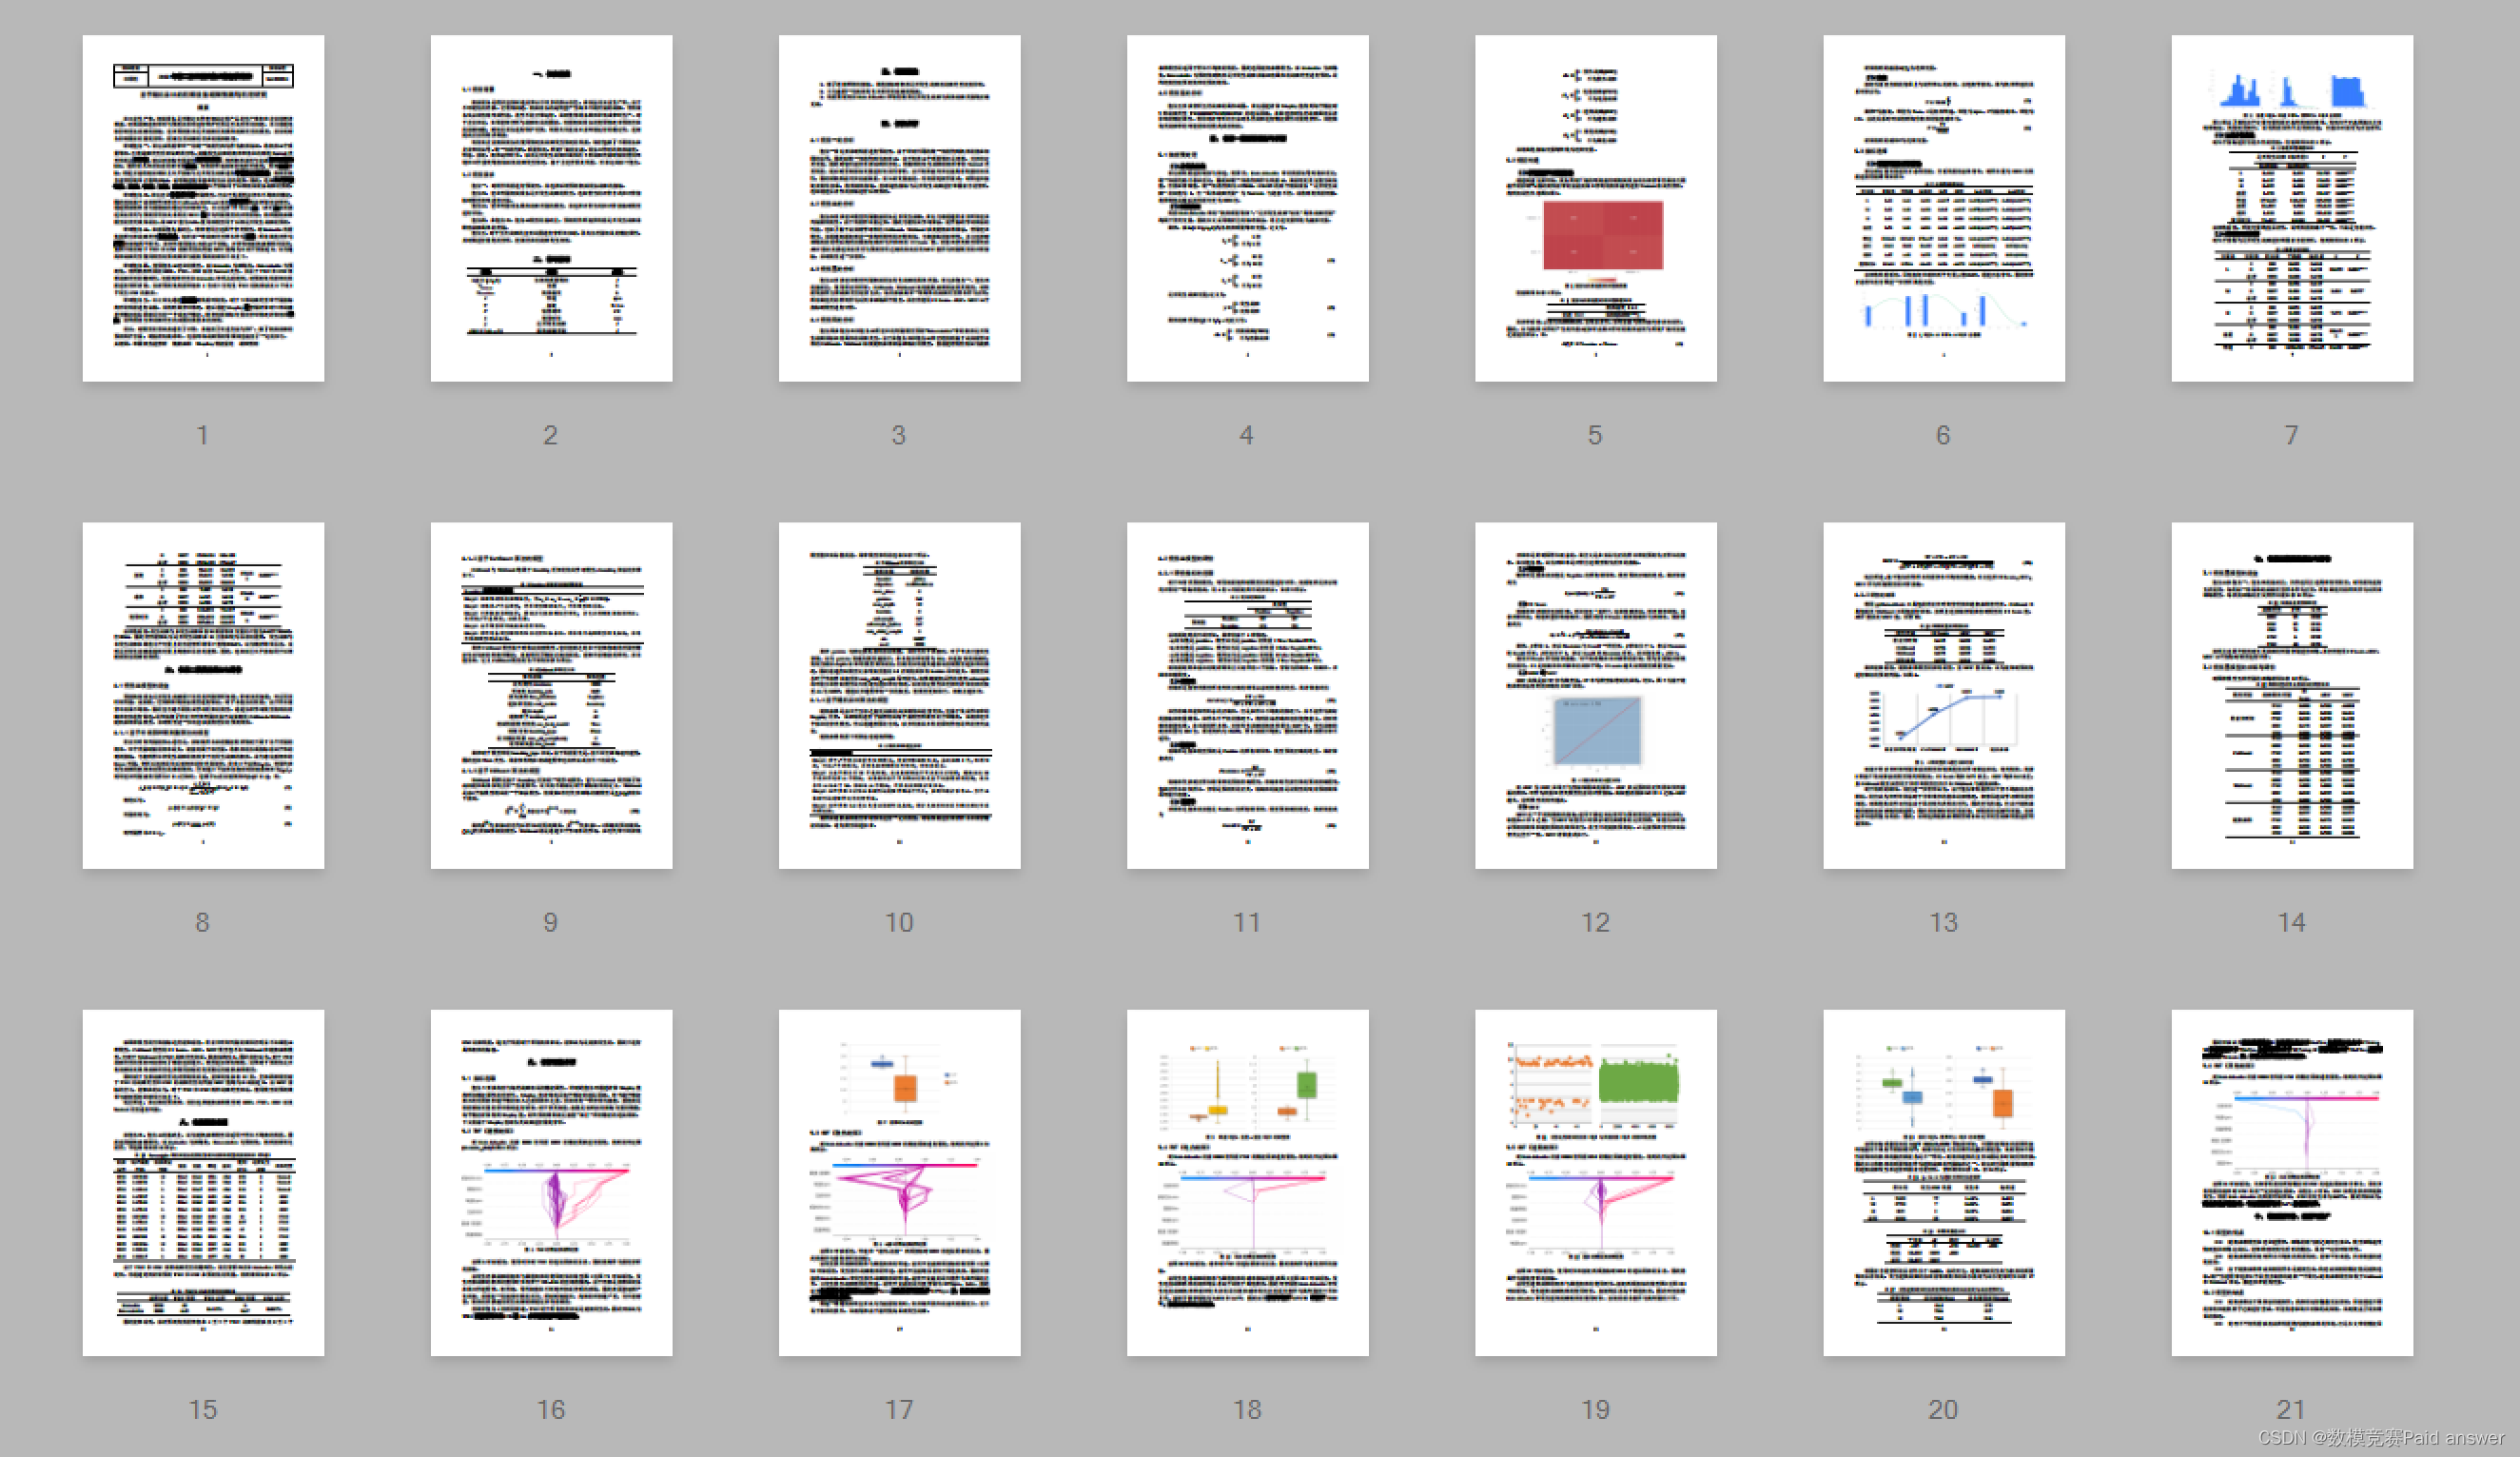This screenshot has width=2520, height=1457.
Task: Select page 10 thumbnail
Action: coord(899,696)
